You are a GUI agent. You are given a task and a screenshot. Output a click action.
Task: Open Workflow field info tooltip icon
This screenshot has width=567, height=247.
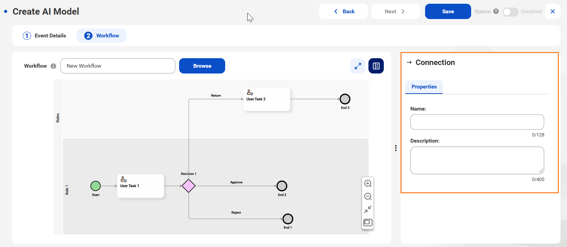(x=53, y=66)
